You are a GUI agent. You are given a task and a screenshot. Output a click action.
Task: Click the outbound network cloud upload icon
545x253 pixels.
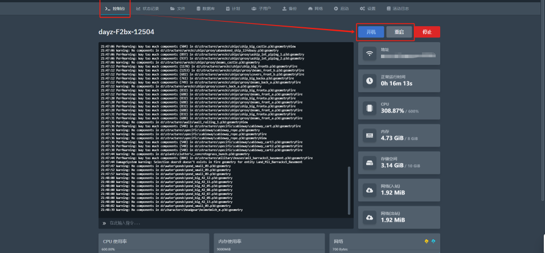click(370, 217)
